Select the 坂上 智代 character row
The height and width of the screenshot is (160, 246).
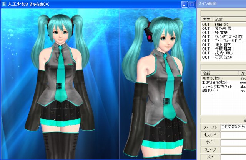tap(224, 45)
